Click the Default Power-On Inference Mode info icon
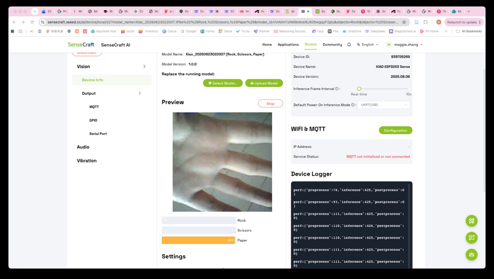The image size is (494, 279). coord(353,105)
